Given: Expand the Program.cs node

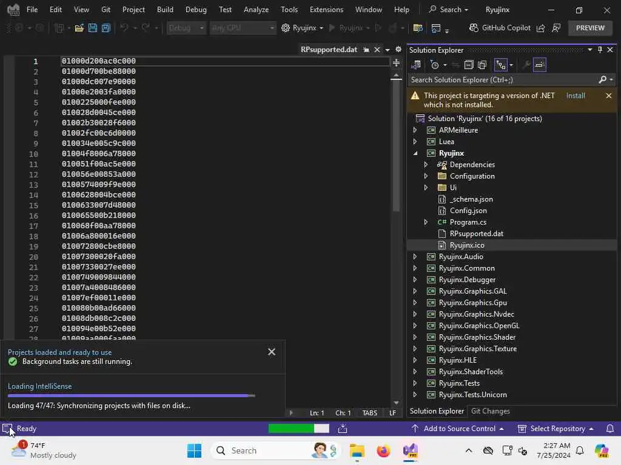Looking at the screenshot, I should click(426, 222).
